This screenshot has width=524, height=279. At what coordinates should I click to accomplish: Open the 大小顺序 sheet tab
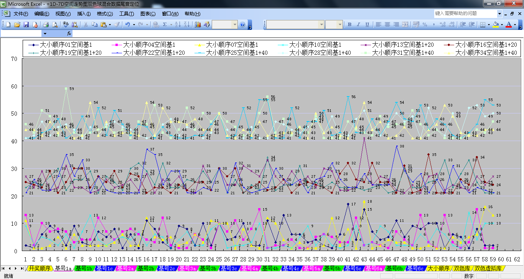pos(438,268)
